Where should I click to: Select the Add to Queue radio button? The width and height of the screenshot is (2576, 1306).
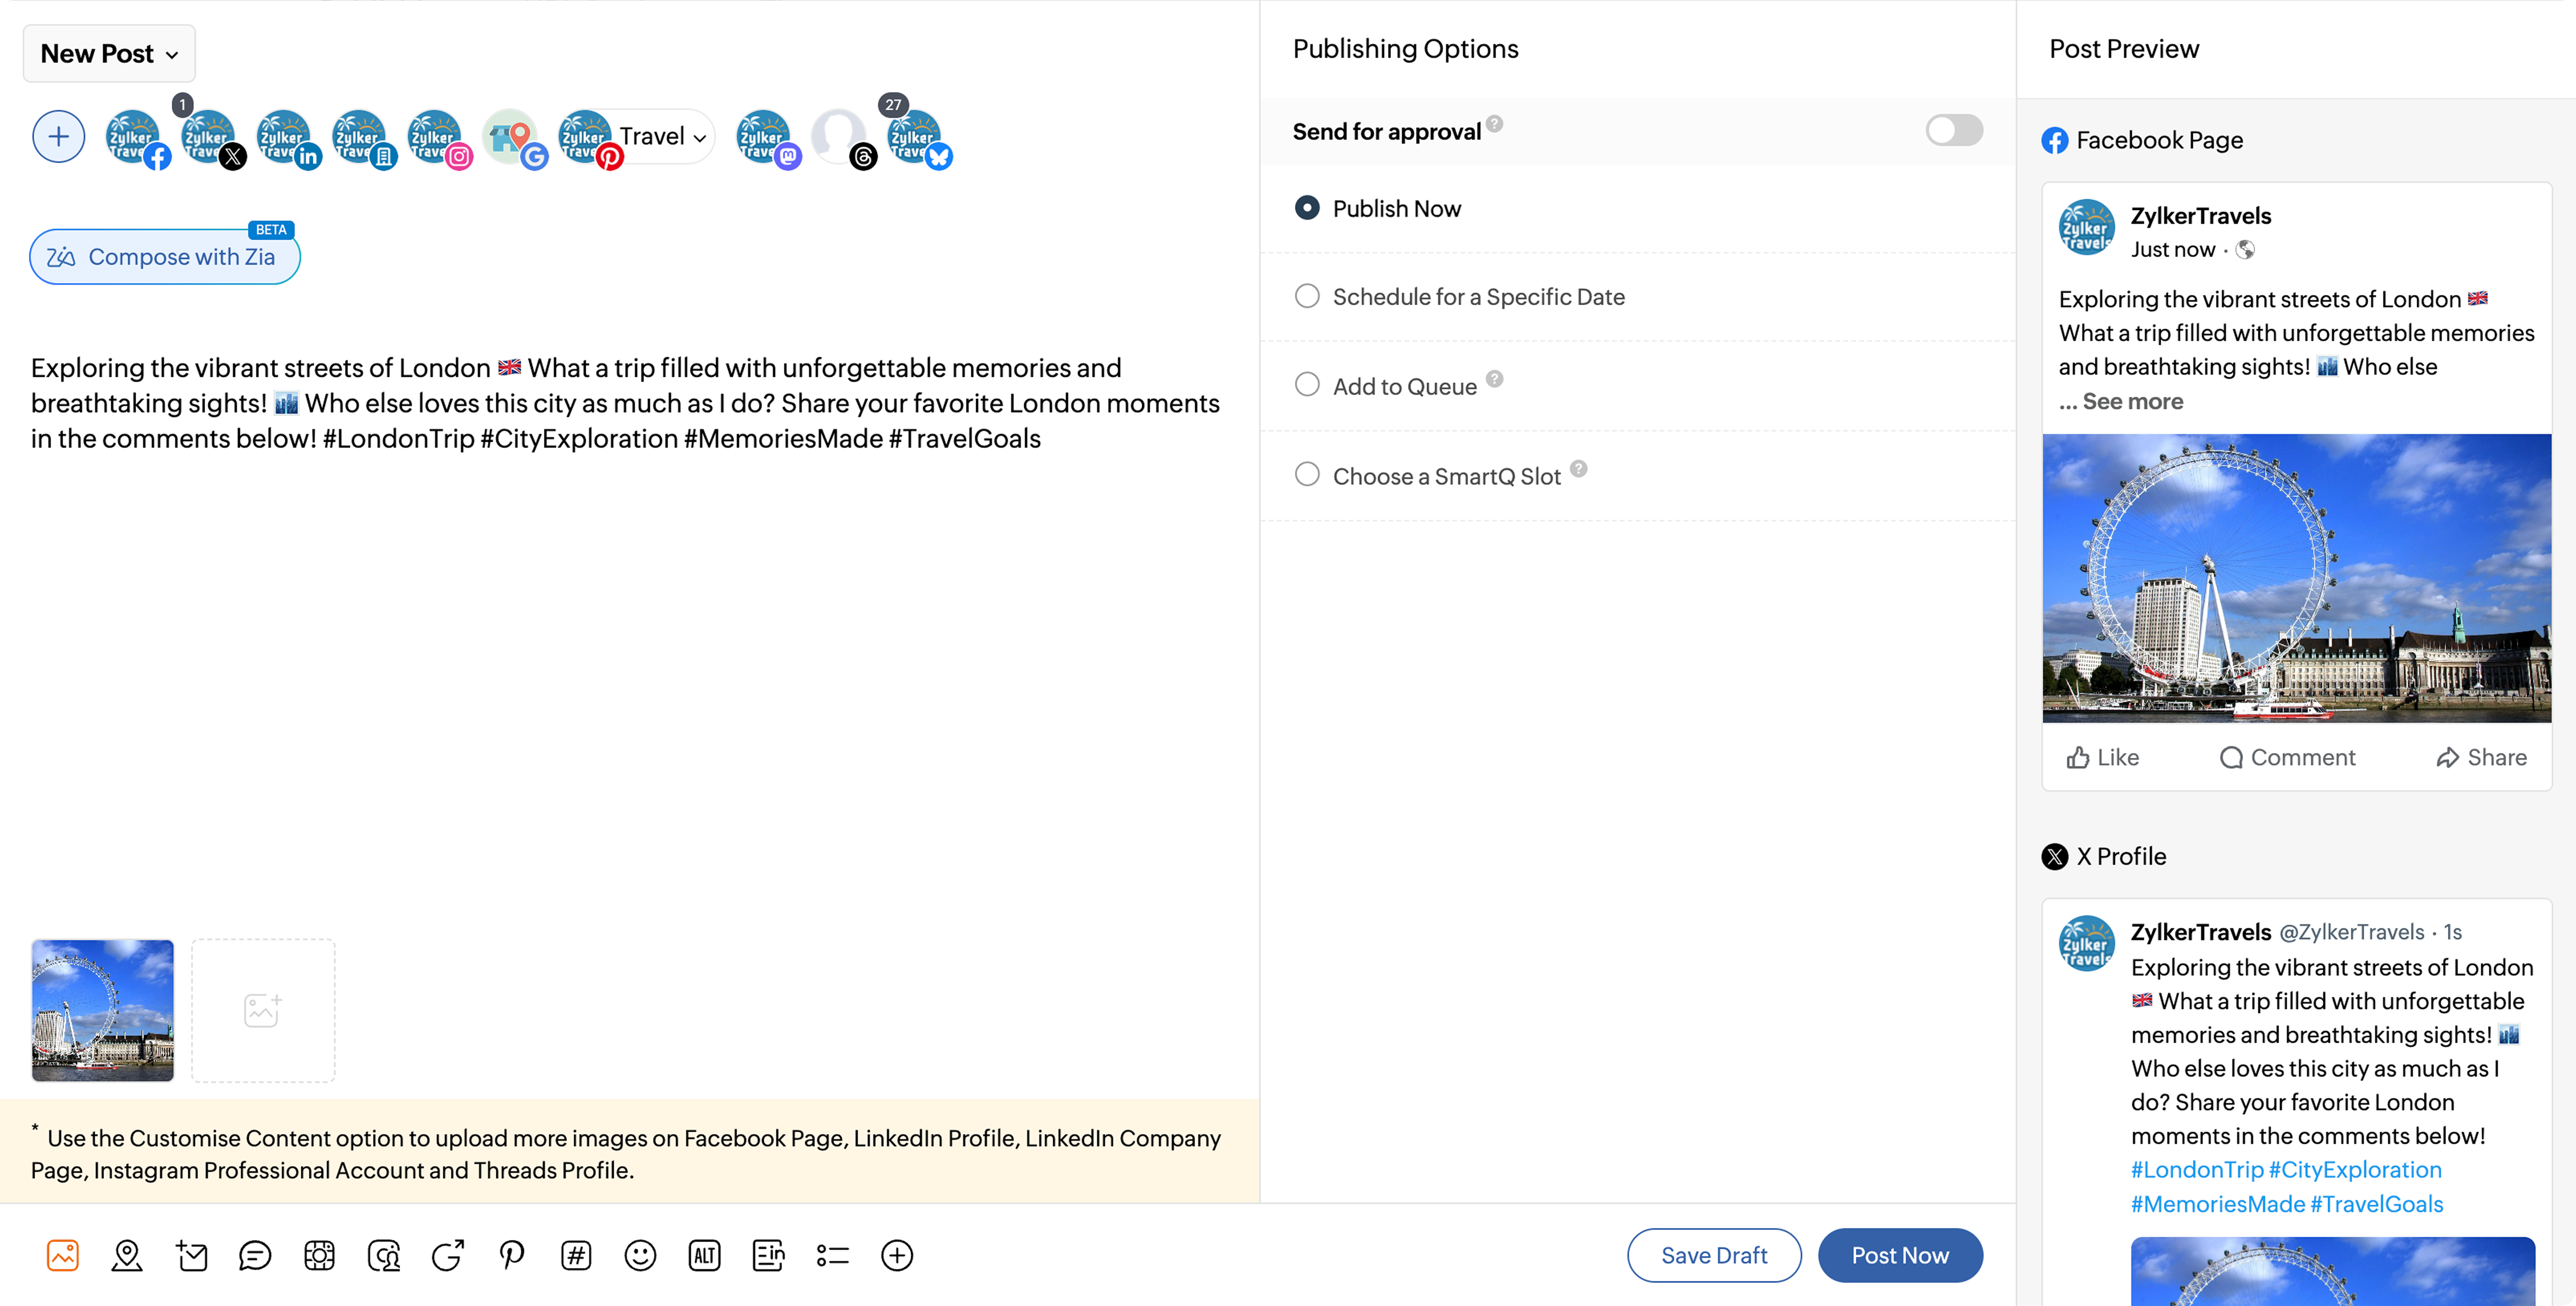(1307, 385)
